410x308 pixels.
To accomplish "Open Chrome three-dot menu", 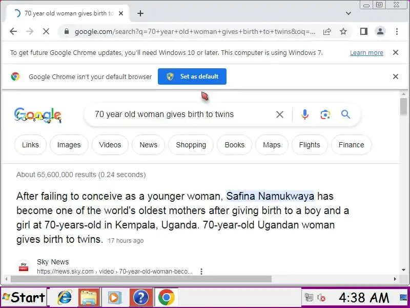I will point(397,32).
